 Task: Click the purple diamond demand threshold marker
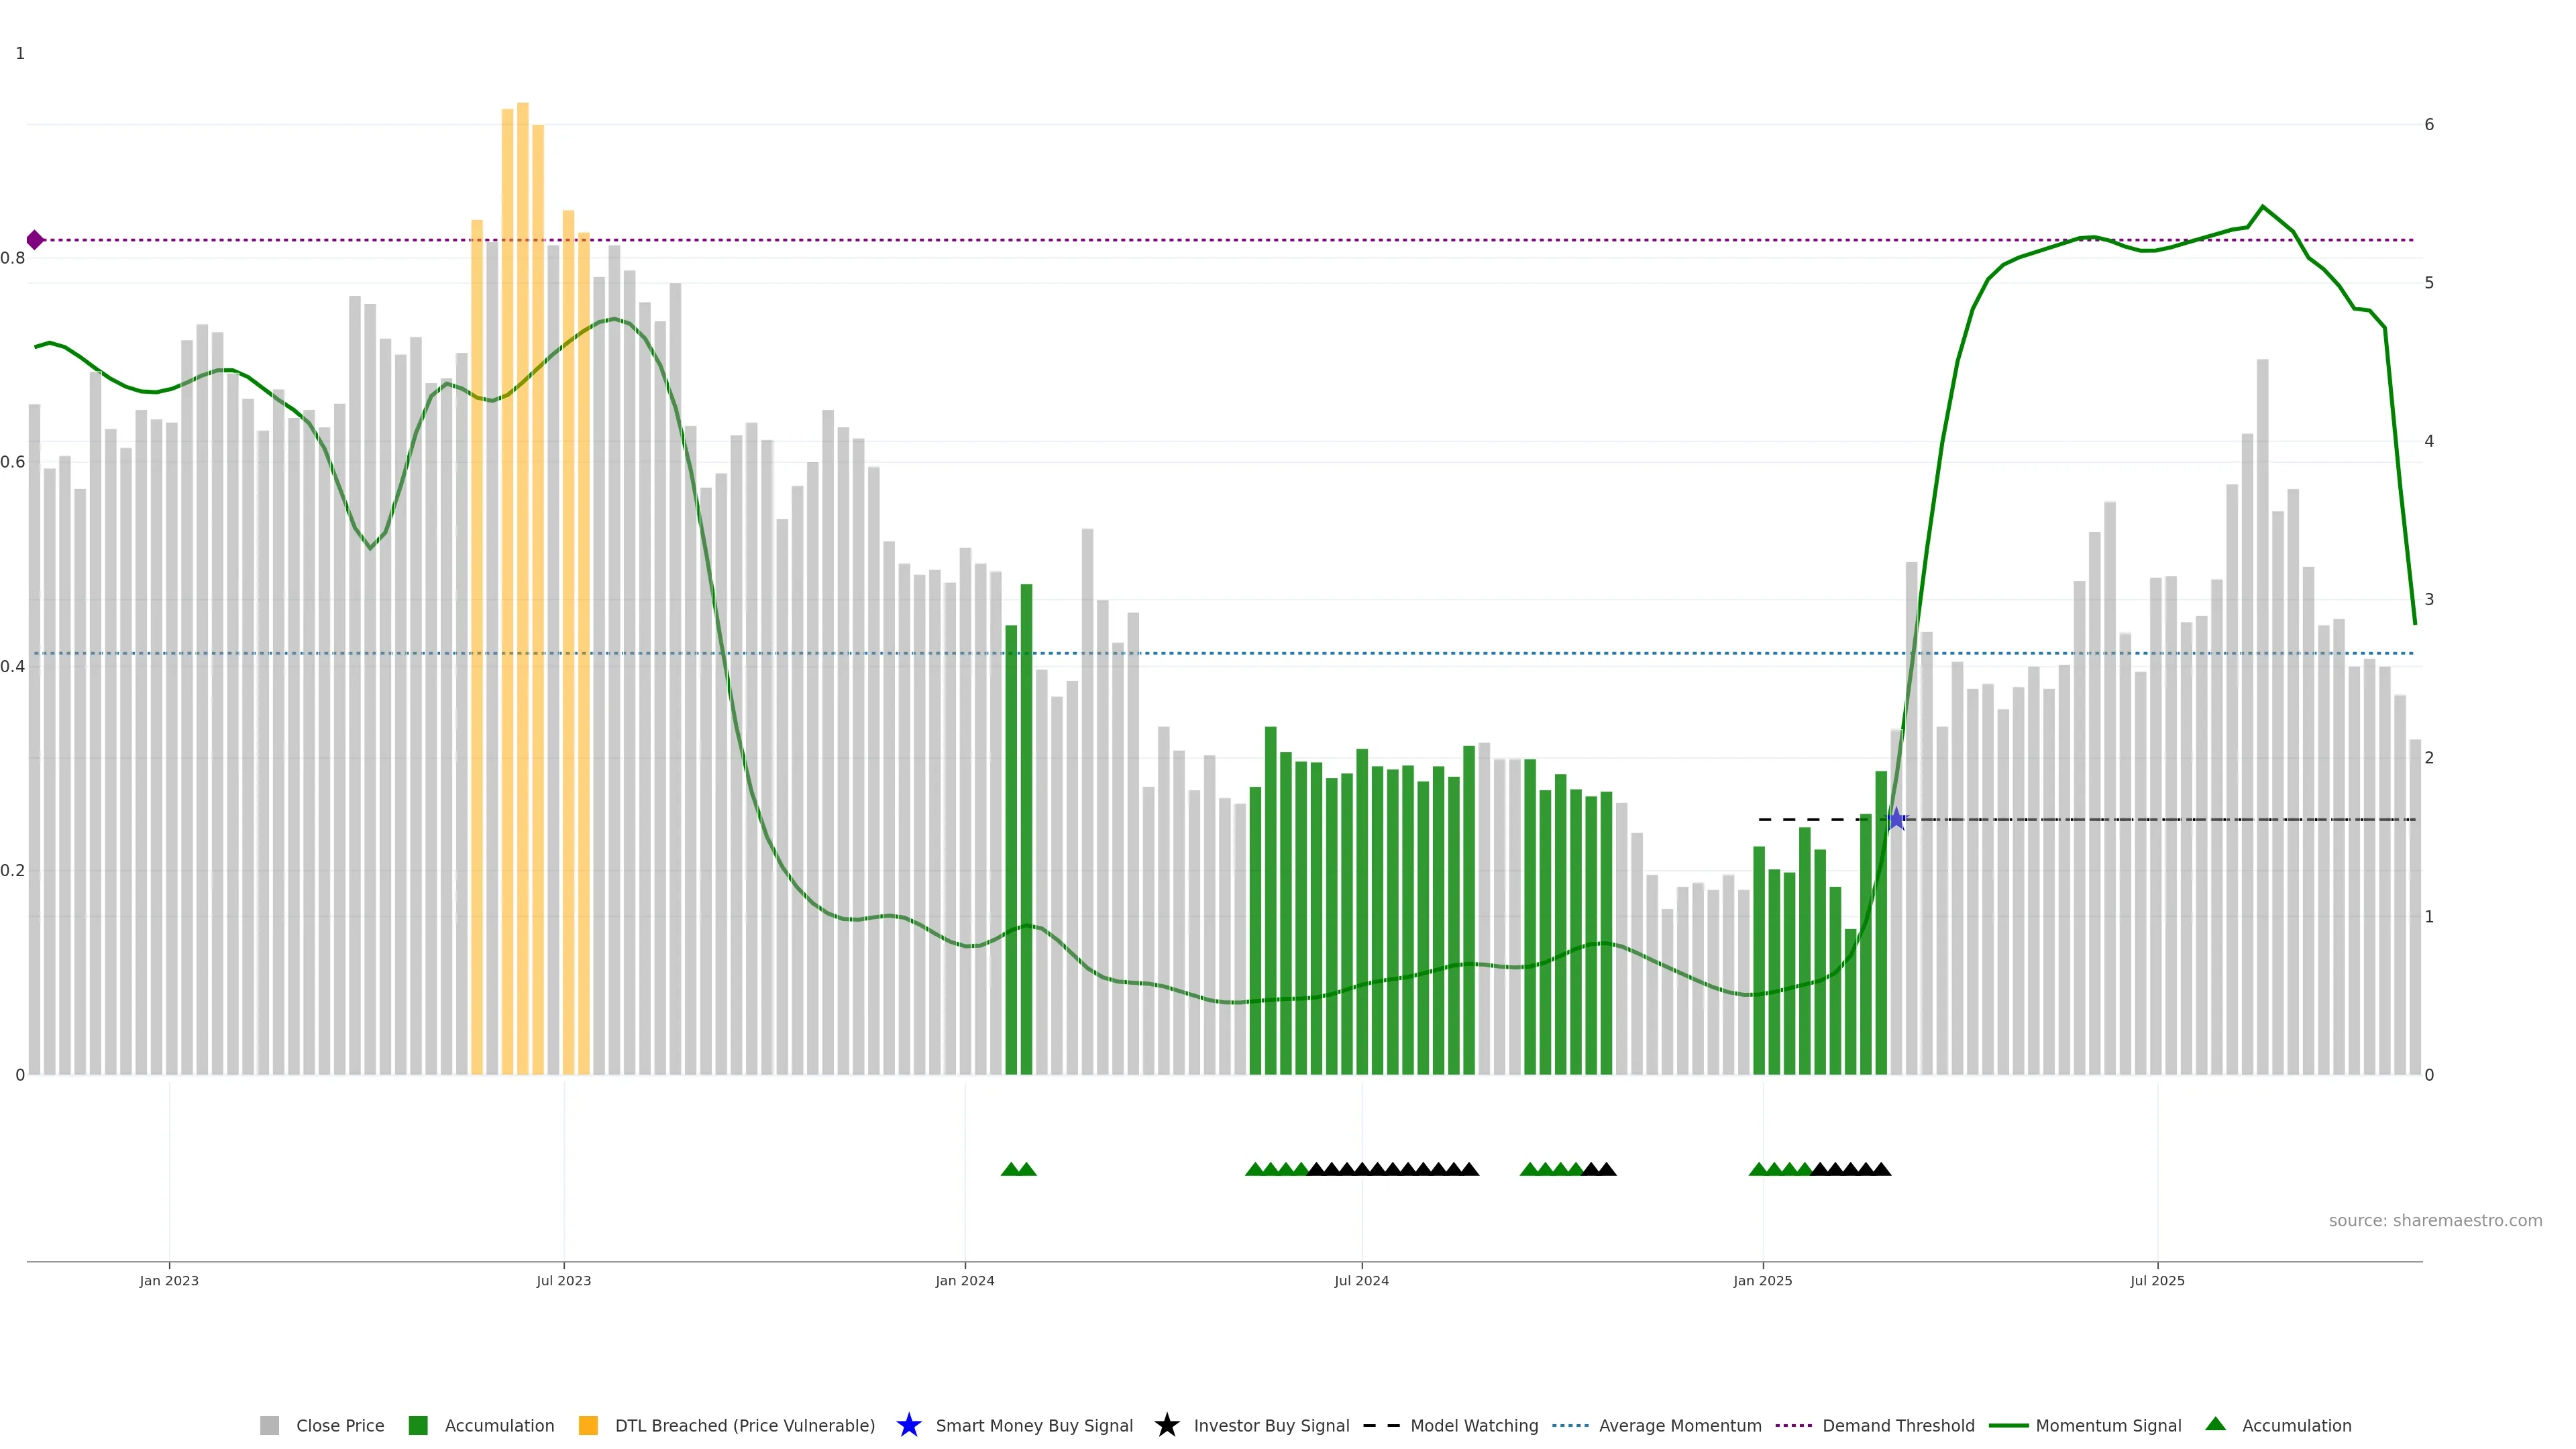pos(35,240)
